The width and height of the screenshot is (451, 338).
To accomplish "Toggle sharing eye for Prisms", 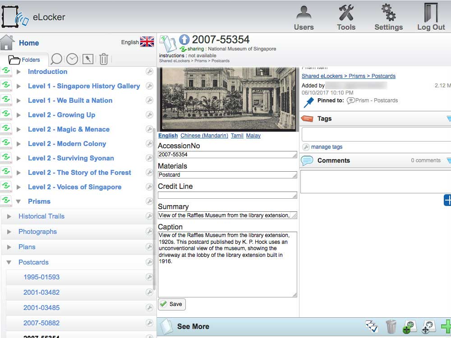I will tap(6, 201).
